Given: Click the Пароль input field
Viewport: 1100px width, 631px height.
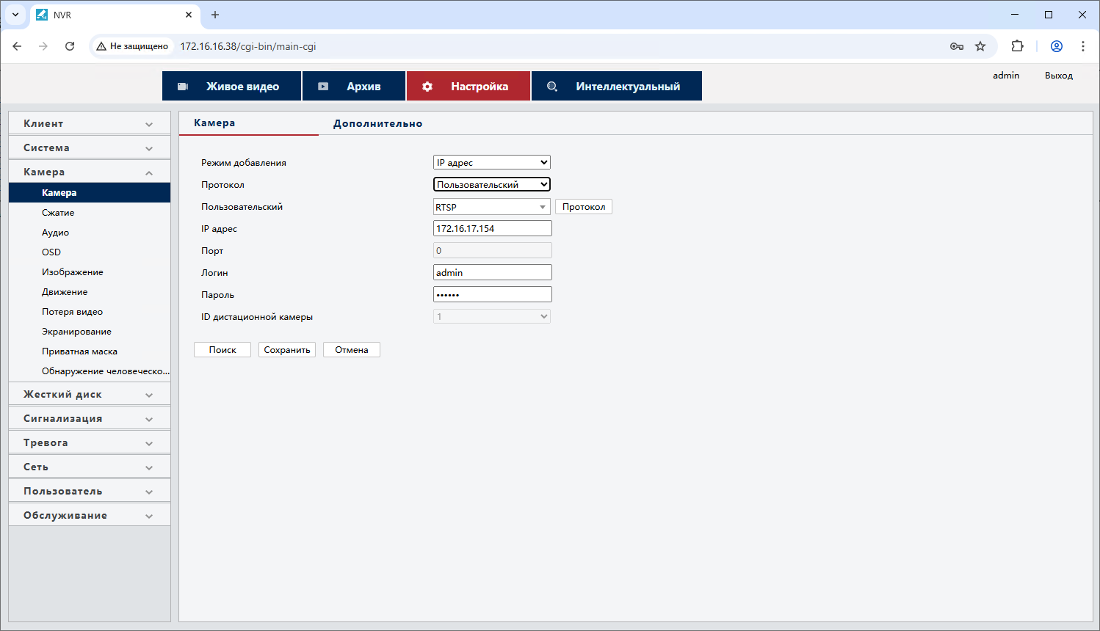Looking at the screenshot, I should [x=493, y=294].
